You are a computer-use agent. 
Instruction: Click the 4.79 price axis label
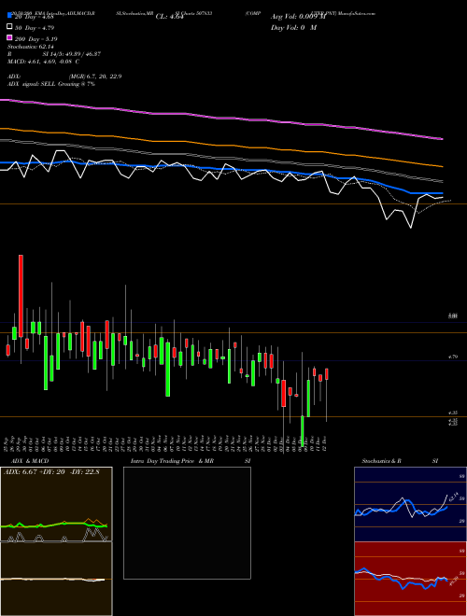pos(453,357)
